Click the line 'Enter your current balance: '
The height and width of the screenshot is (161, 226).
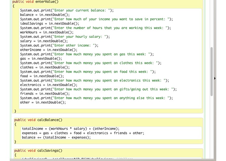pyautogui.click(x=67, y=10)
